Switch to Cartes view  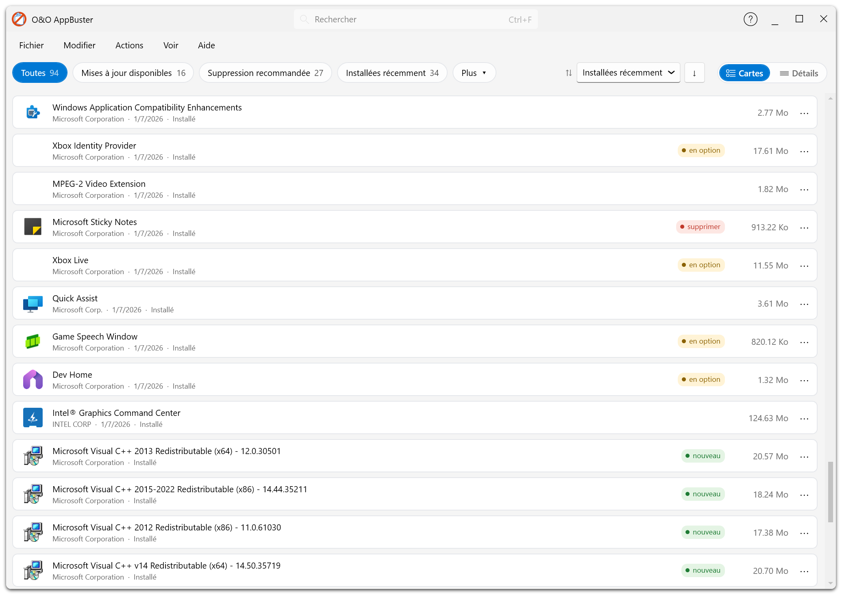pyautogui.click(x=744, y=73)
